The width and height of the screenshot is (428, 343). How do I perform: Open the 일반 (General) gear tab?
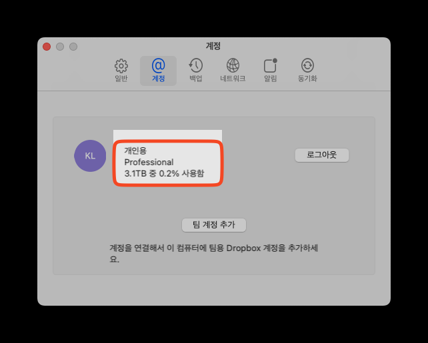pyautogui.click(x=121, y=71)
